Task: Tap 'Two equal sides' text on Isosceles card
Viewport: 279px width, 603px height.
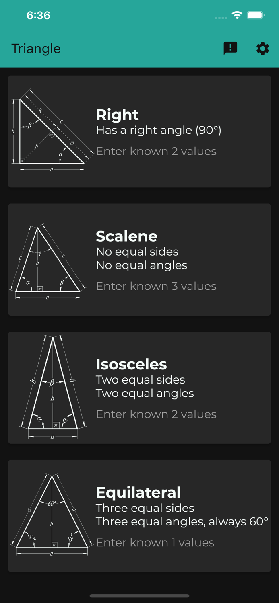Action: (x=140, y=379)
